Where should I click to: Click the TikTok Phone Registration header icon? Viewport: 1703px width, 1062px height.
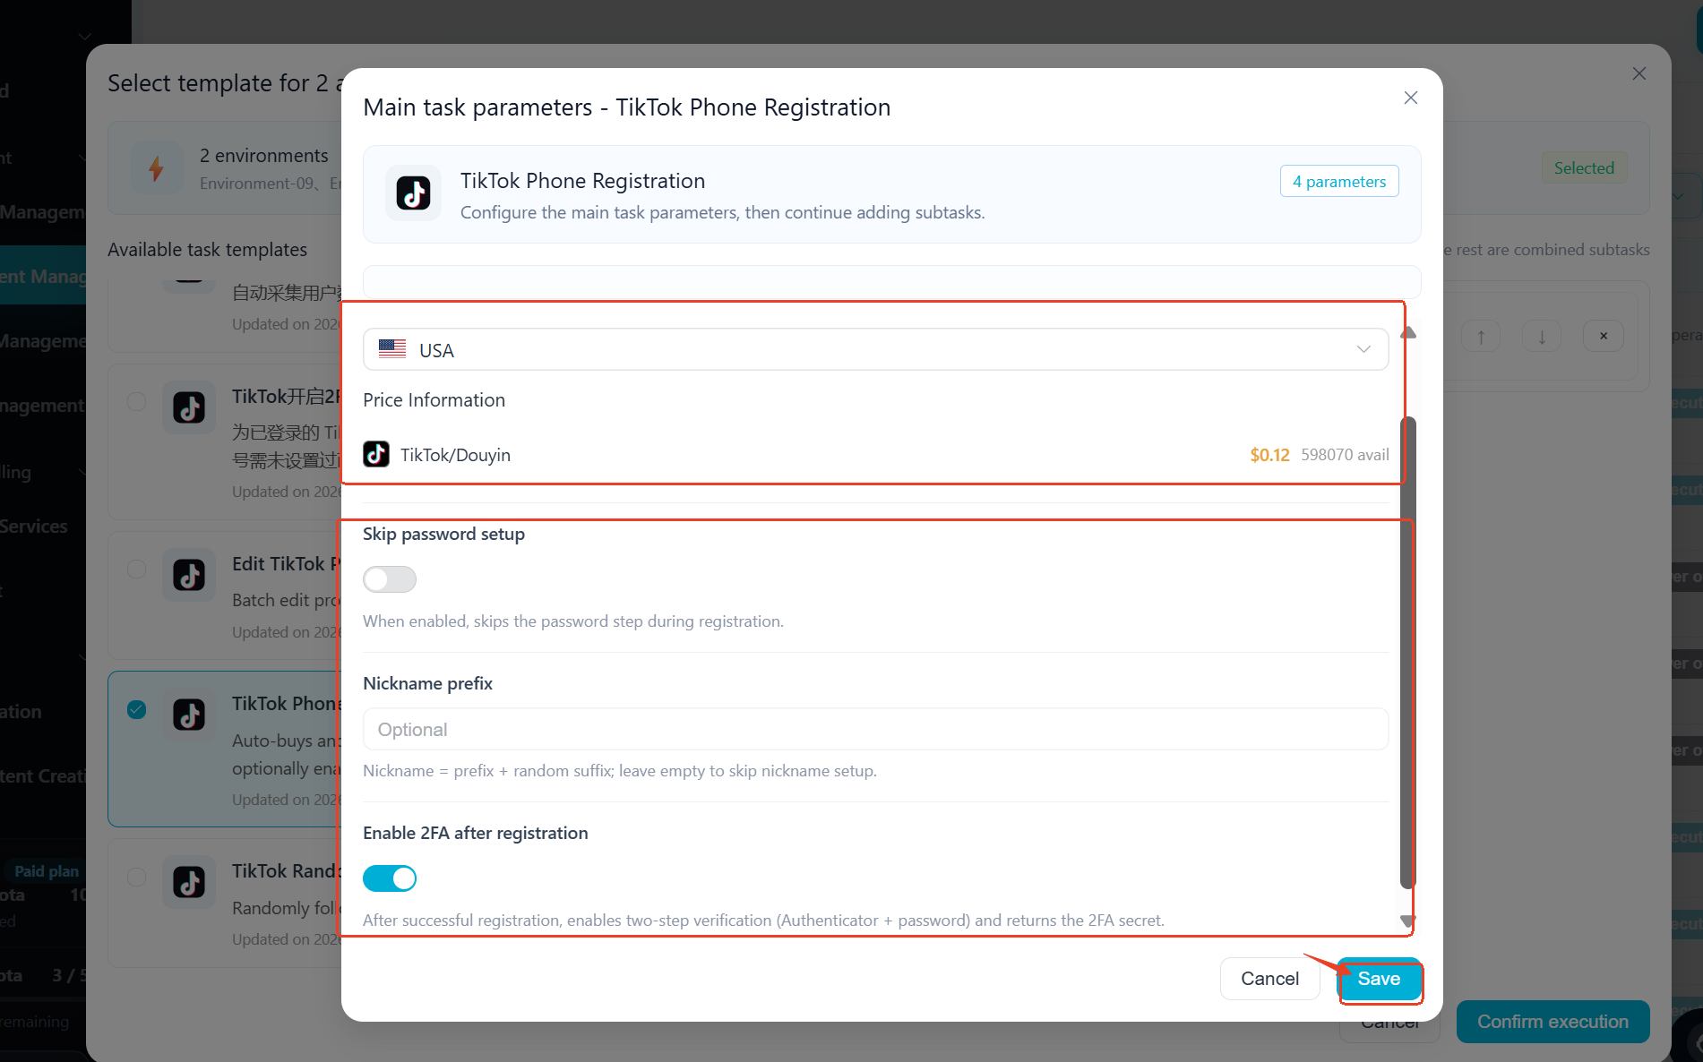413,193
